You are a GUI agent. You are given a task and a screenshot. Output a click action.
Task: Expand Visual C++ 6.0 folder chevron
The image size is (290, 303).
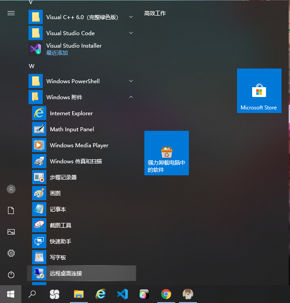coord(131,17)
